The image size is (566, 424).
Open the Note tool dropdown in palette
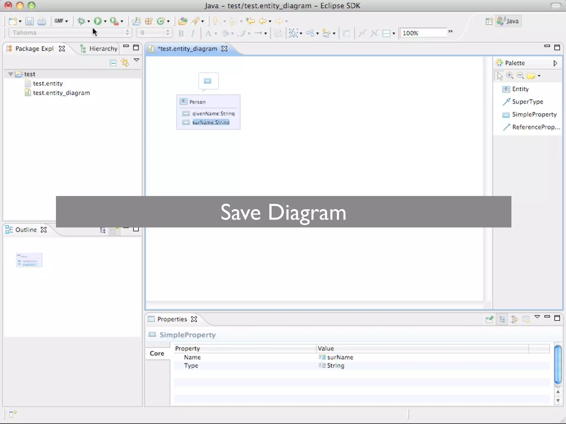pyautogui.click(x=539, y=76)
